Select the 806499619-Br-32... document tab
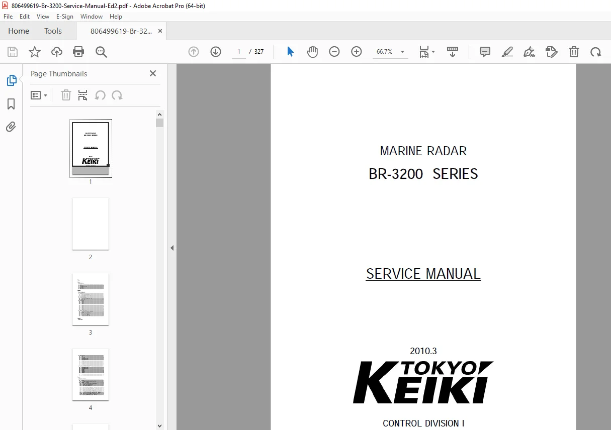611x430 pixels. (121, 31)
